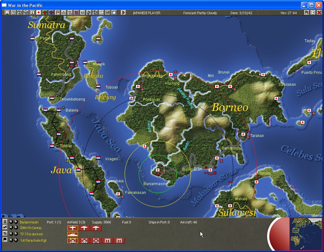Screen dimensions: 324x252
Task: Click next arrow on the Banjarmasin row
Action: click(16, 222)
